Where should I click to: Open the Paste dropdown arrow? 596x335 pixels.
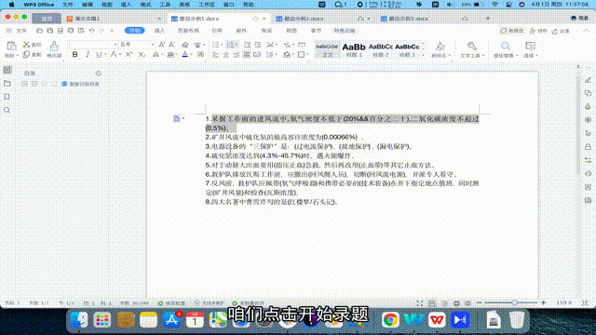(x=18, y=56)
